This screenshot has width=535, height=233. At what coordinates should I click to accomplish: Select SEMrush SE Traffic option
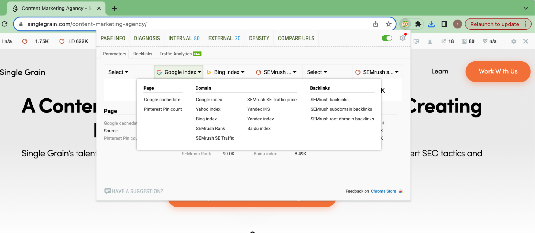(215, 138)
